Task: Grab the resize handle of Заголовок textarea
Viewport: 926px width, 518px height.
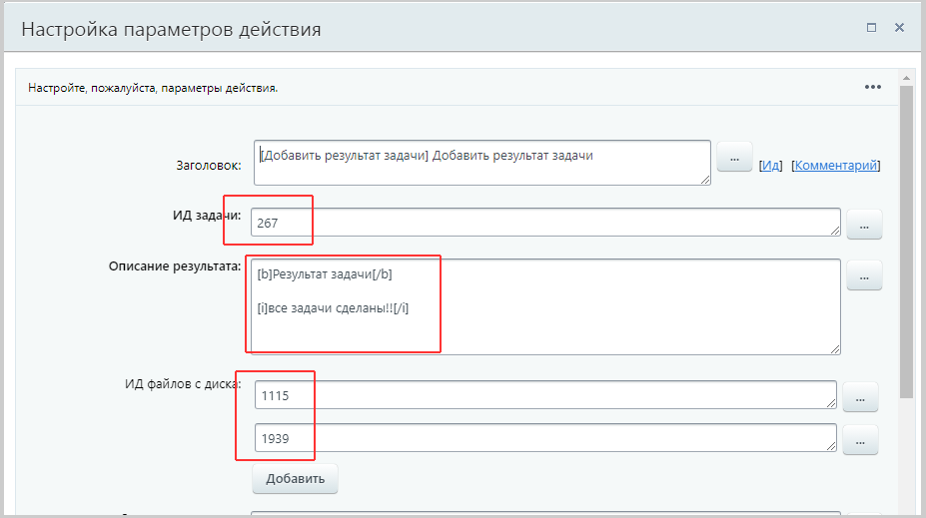Action: pyautogui.click(x=705, y=179)
